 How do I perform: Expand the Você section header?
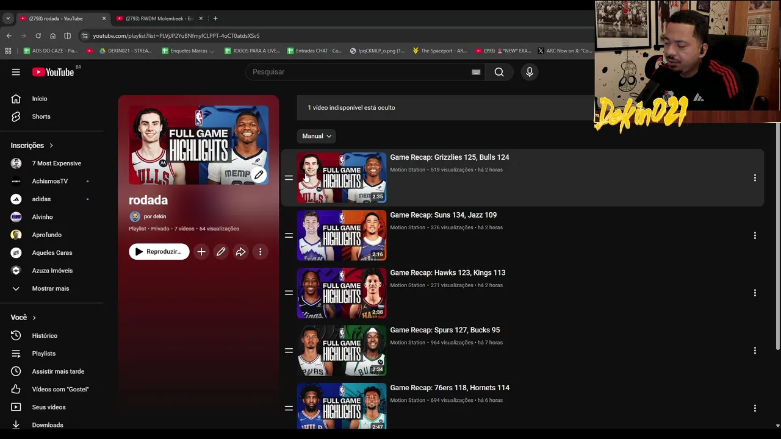23,317
